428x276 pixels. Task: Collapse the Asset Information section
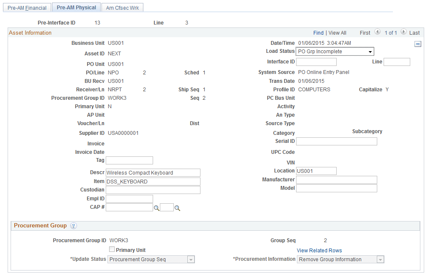coord(417,44)
